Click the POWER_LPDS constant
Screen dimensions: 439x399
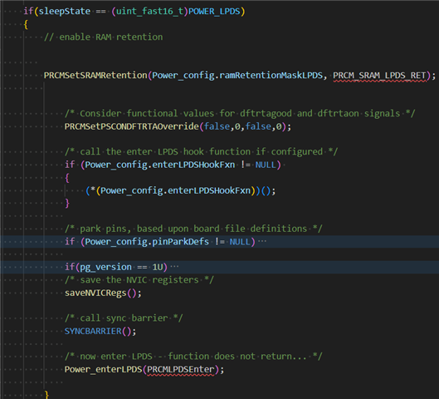[214, 11]
